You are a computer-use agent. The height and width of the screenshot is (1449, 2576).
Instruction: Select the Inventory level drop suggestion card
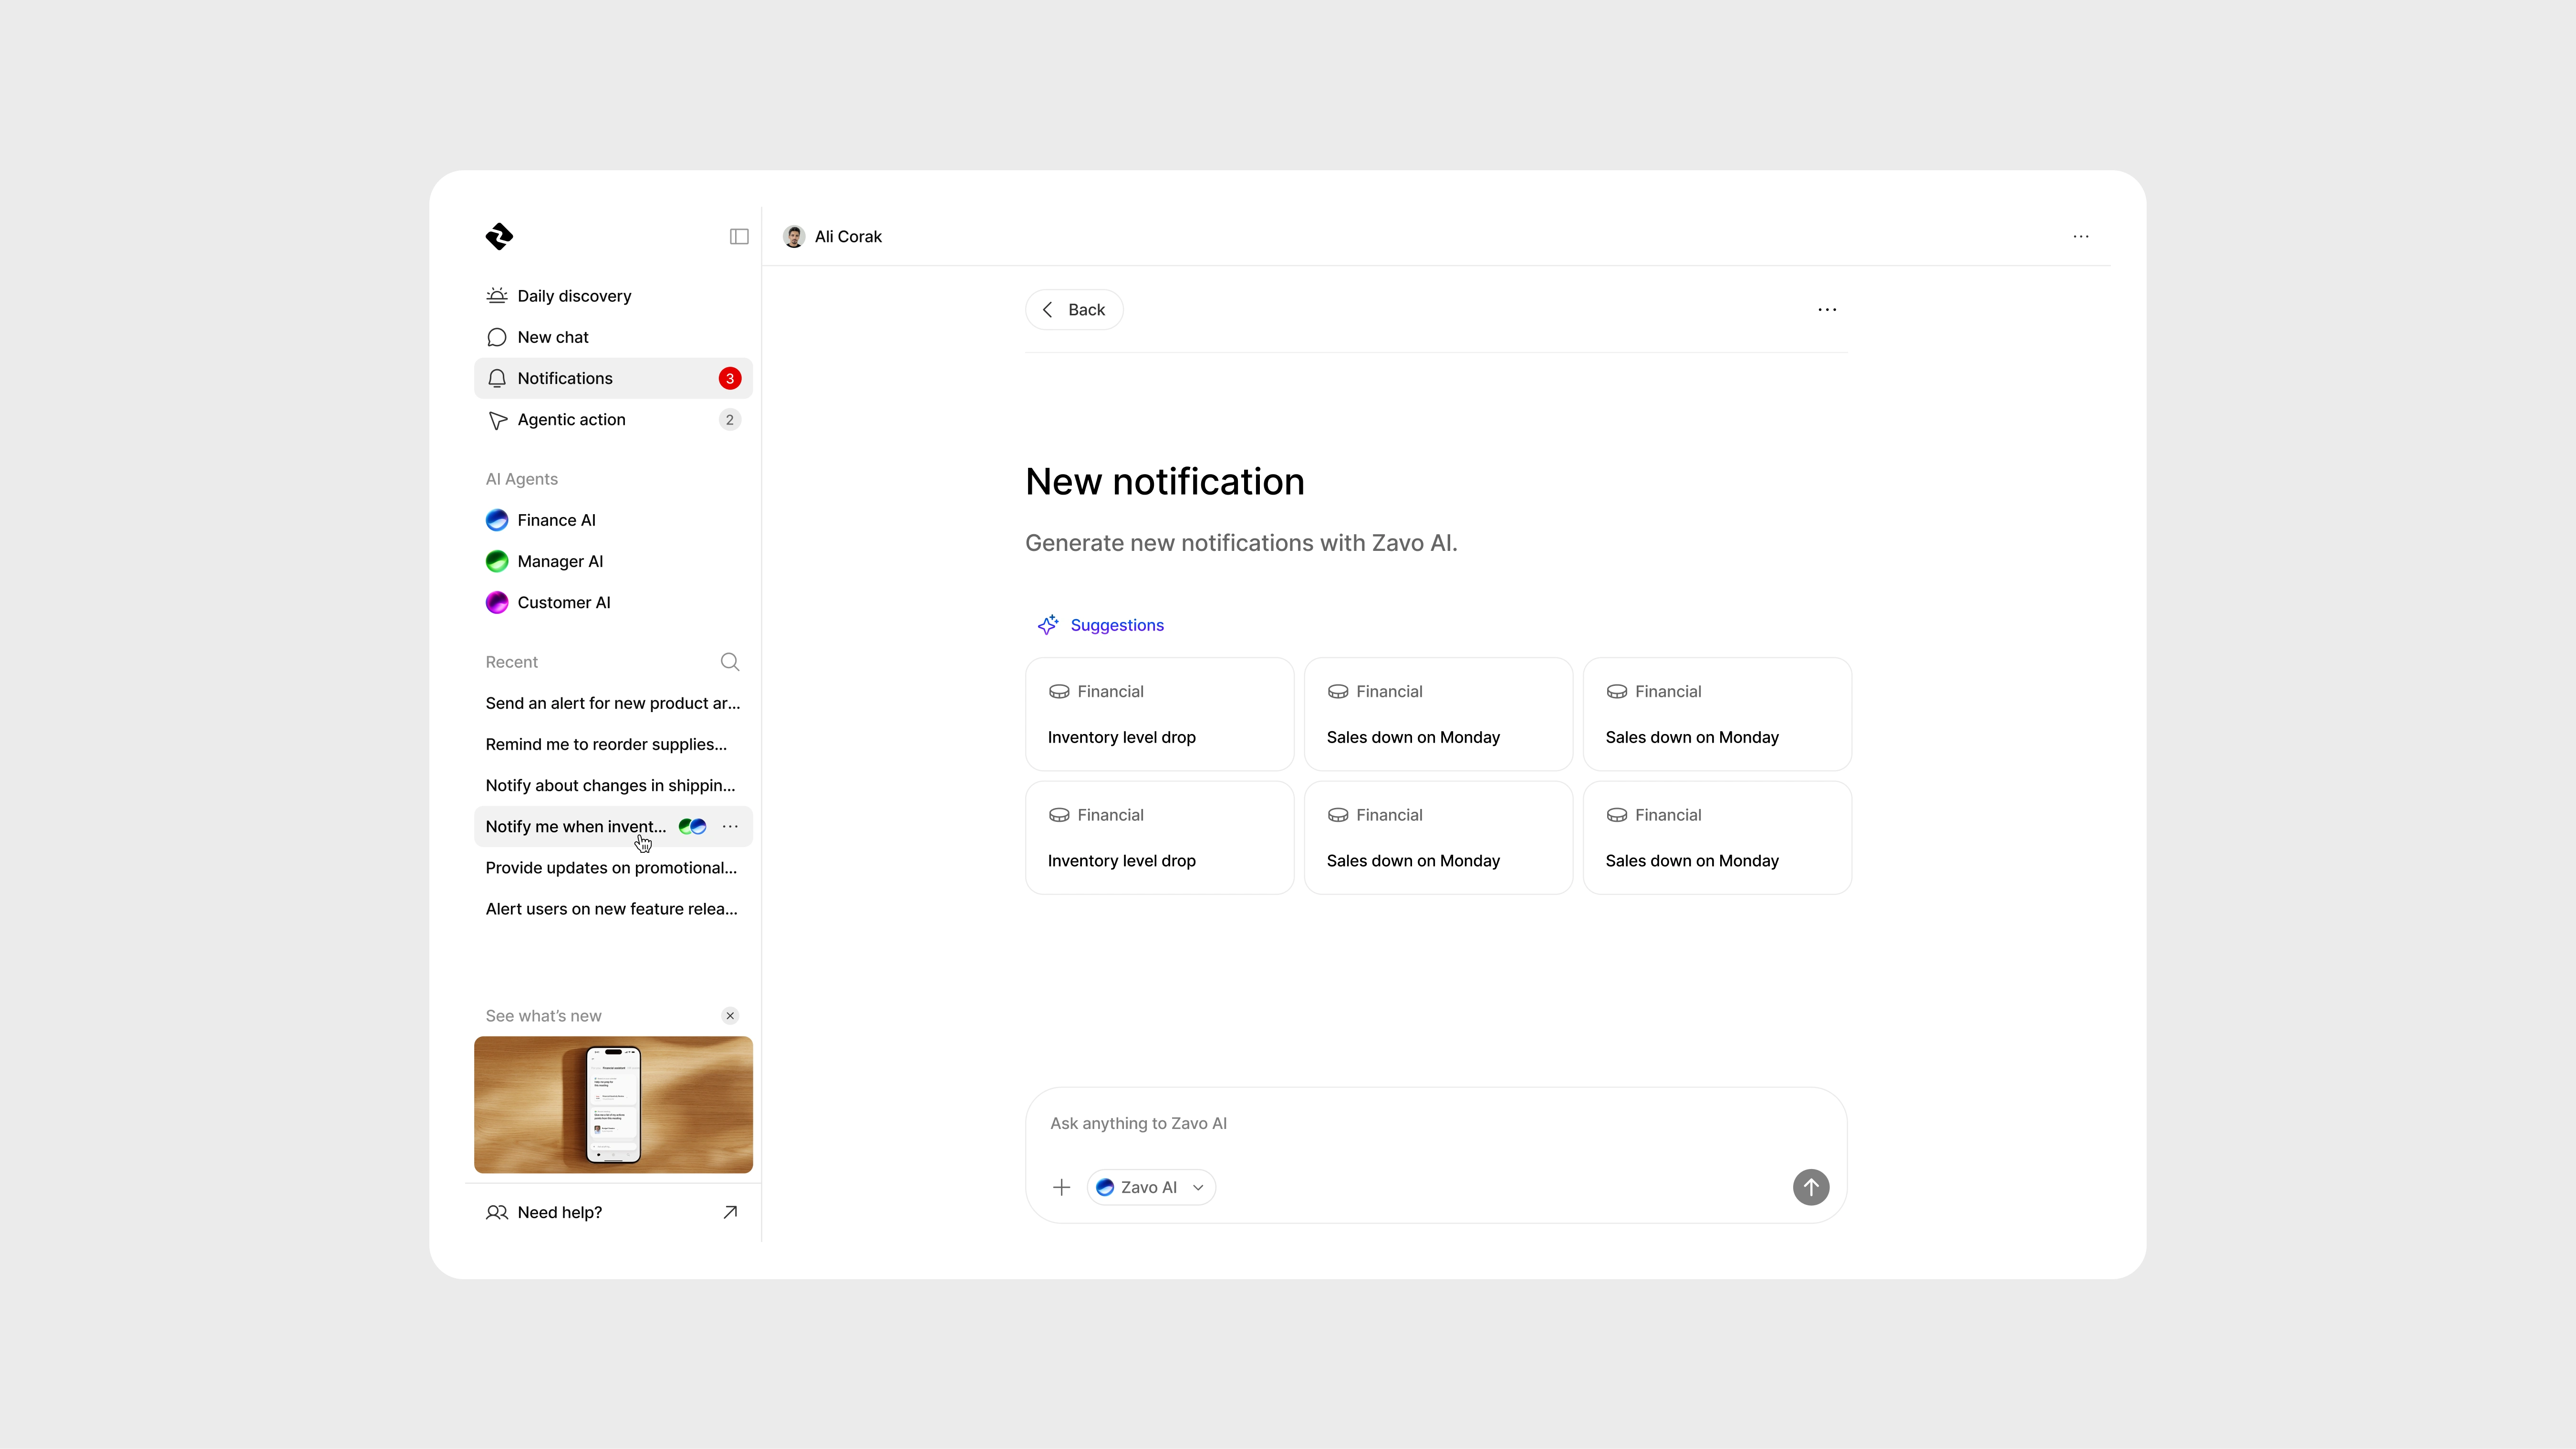(x=1159, y=714)
